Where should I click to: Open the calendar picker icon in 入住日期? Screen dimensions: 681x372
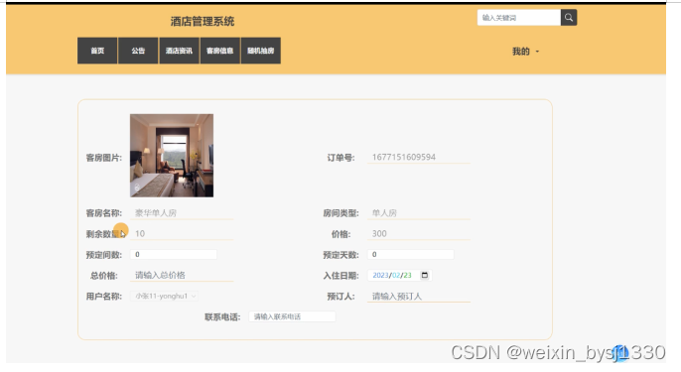[x=425, y=275]
